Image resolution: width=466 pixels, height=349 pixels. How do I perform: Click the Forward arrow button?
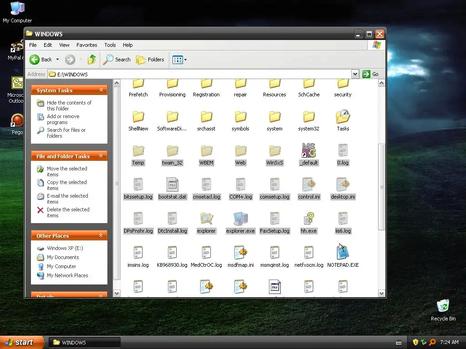point(70,60)
